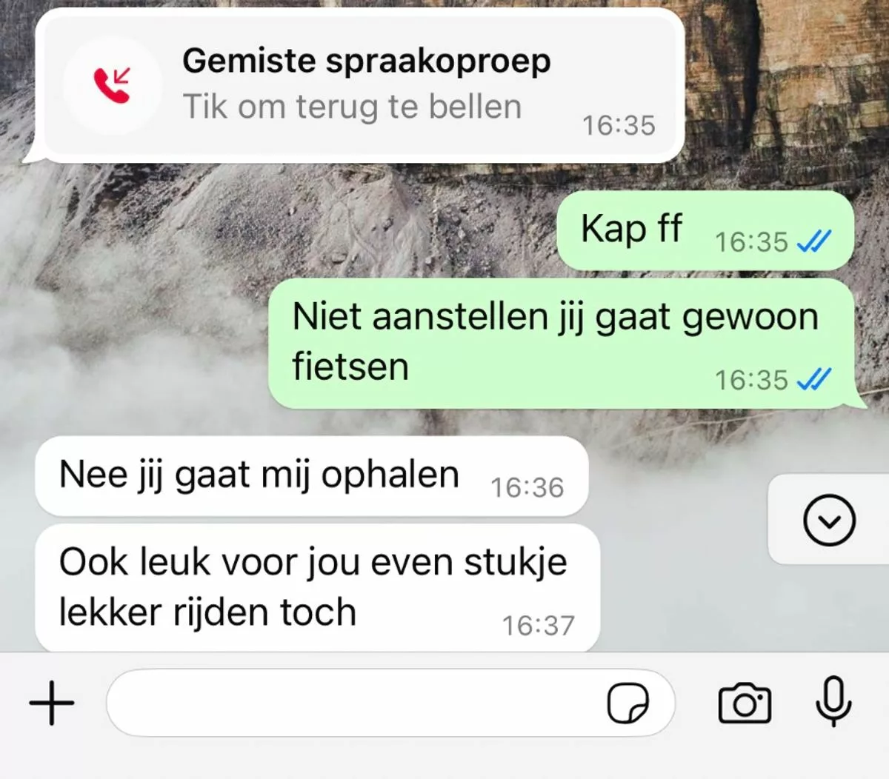Image resolution: width=889 pixels, height=779 pixels.
Task: Select the 'Nee jij gaat mij ophalen' message
Action: [312, 476]
